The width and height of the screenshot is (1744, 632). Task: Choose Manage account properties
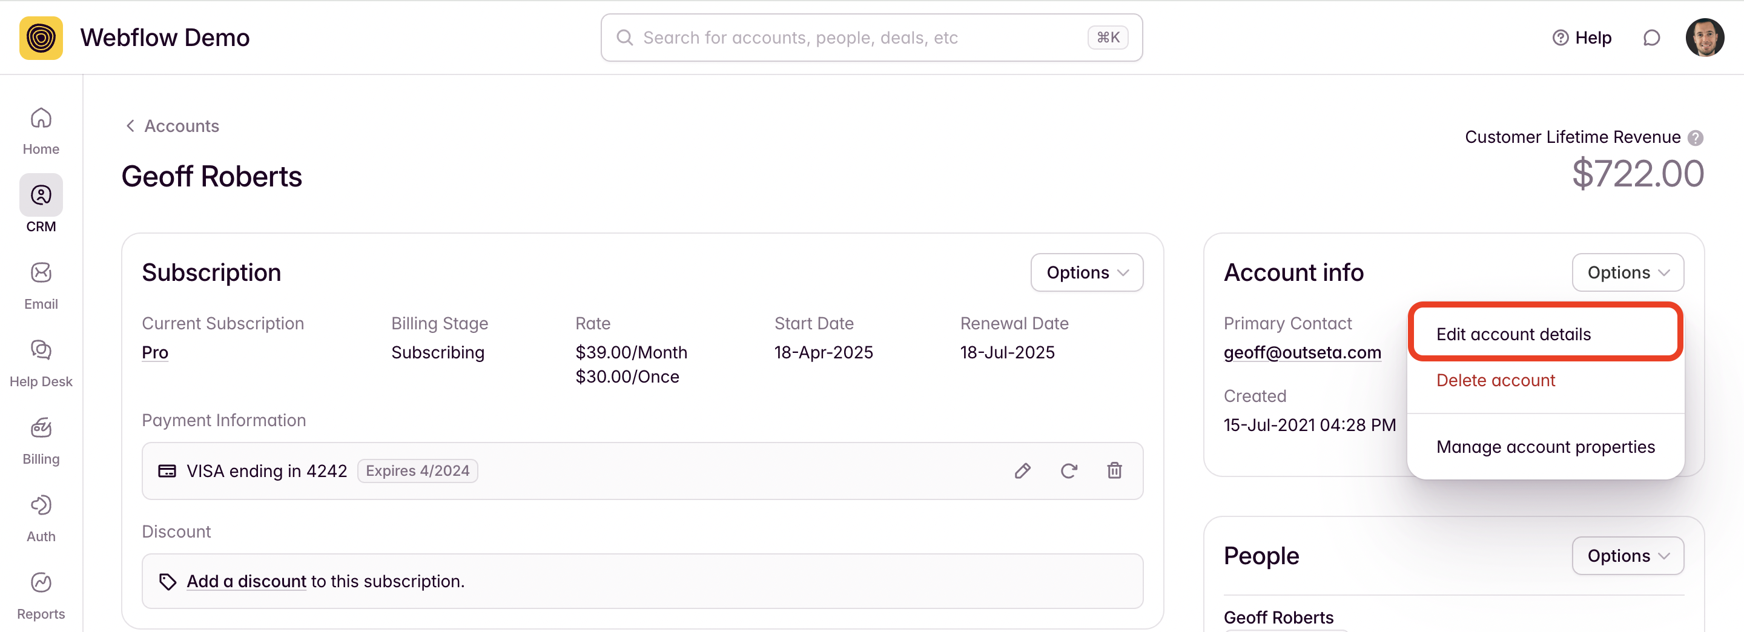pyautogui.click(x=1545, y=447)
